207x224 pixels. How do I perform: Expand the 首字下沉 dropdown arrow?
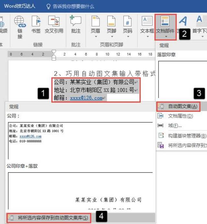(x=202, y=37)
